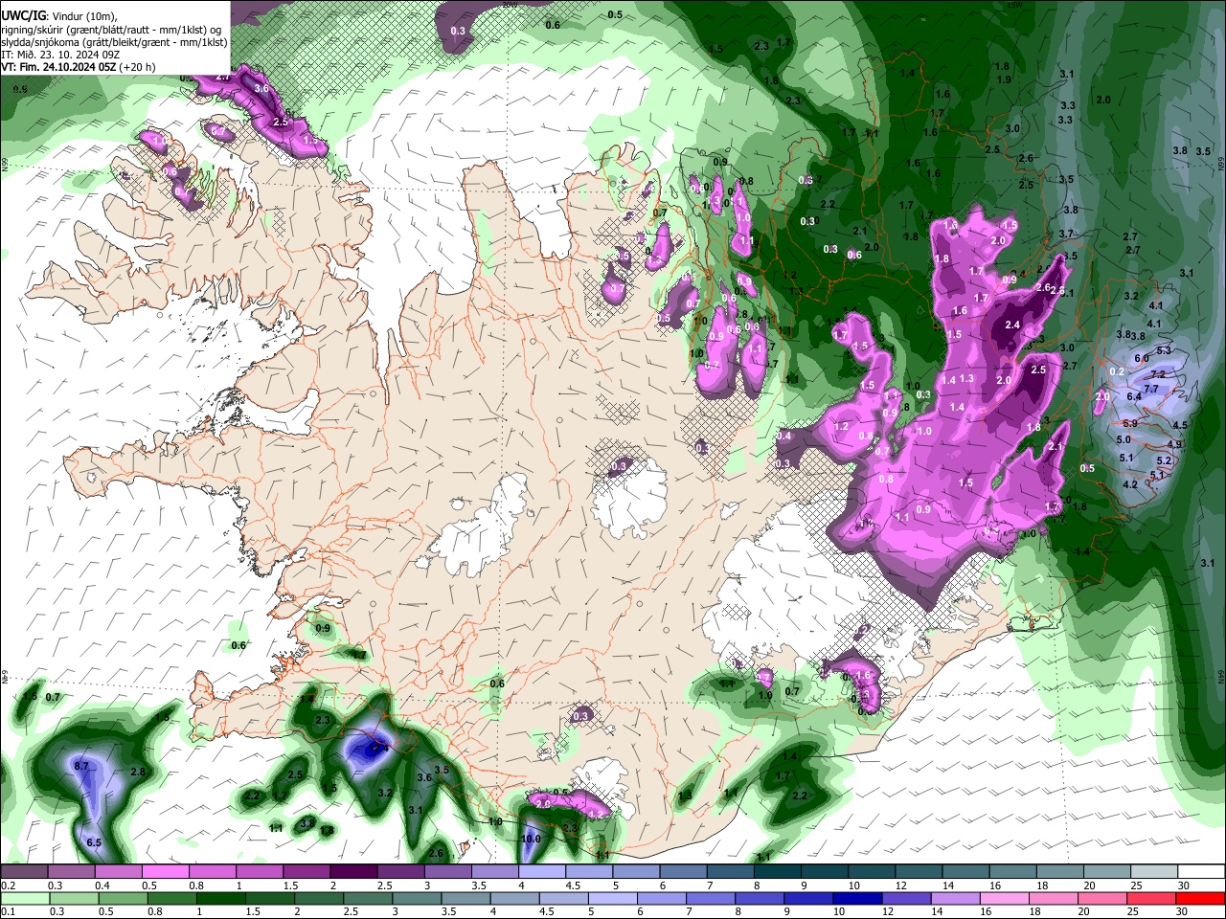Click the 'rigning/skúrir' legend description line
Screen dimensions: 1226x919
pyautogui.click(x=112, y=29)
